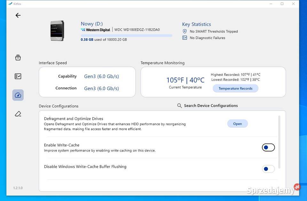Viewport: 307px width, 201px height.
Task: Click model number WDC WD180EDGZ-11B2DA0
Action: tap(137, 30)
